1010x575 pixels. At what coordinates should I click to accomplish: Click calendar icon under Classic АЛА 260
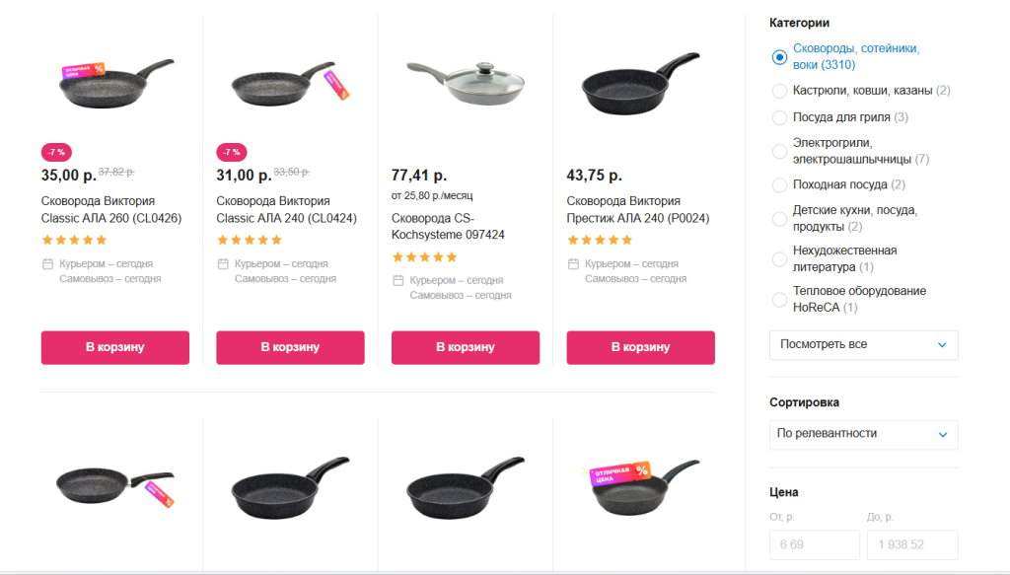click(47, 264)
